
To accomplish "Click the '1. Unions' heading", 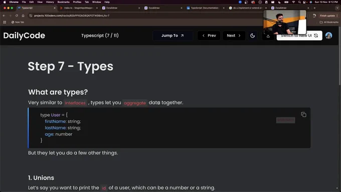I will pos(41,177).
